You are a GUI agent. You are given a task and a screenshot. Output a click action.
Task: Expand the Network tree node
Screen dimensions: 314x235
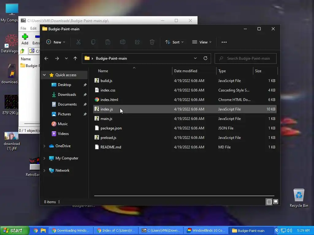(44, 170)
